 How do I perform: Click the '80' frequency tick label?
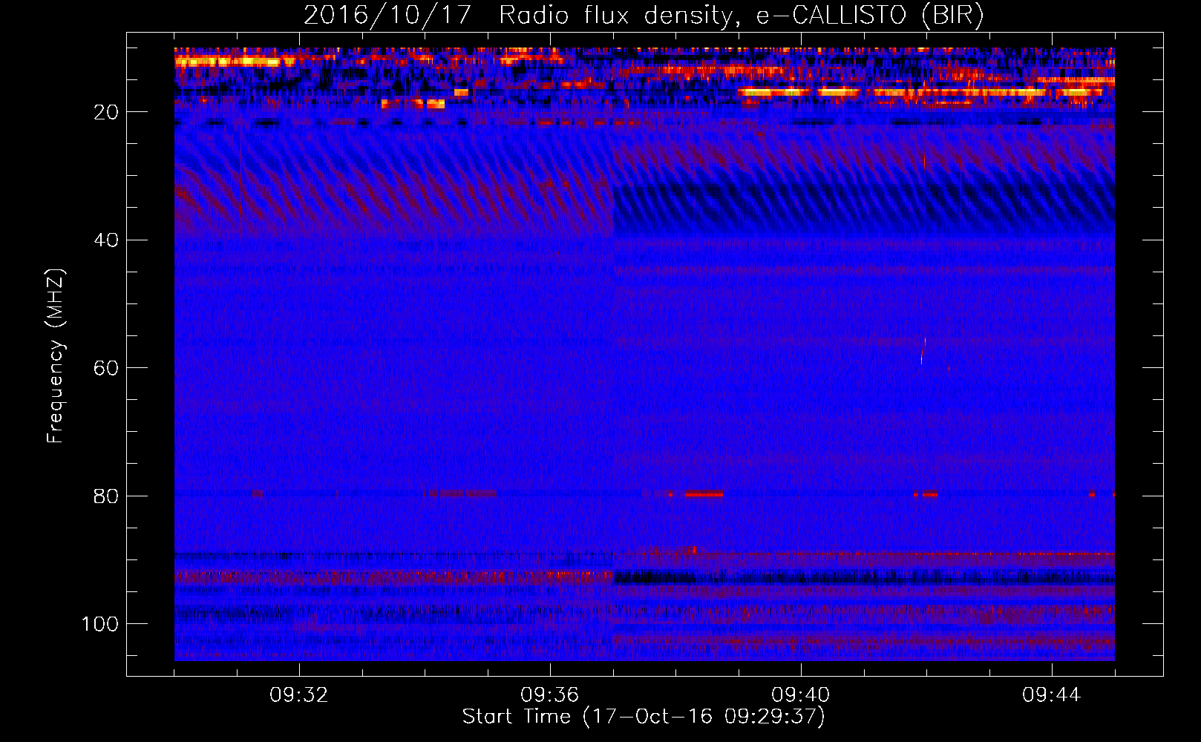106,496
